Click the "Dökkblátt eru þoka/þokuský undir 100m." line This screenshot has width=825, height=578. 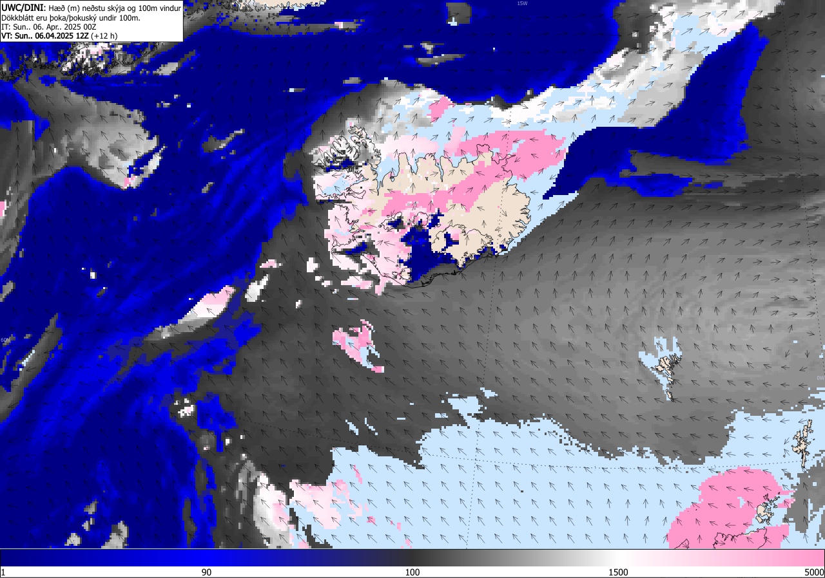coord(70,17)
